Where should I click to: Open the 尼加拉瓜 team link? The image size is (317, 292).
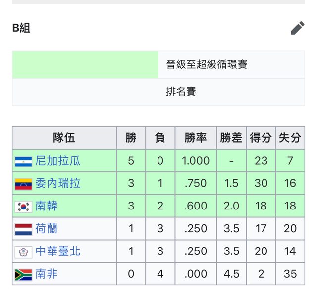click(x=57, y=161)
